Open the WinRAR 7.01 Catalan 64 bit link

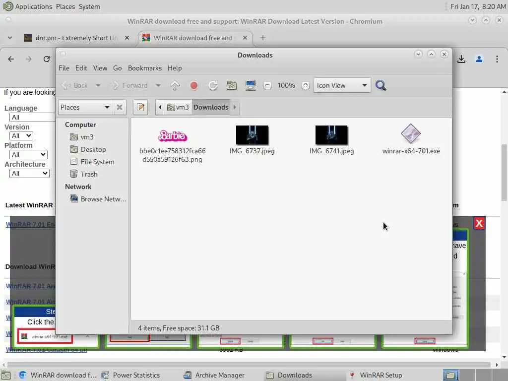pyautogui.click(x=46, y=350)
